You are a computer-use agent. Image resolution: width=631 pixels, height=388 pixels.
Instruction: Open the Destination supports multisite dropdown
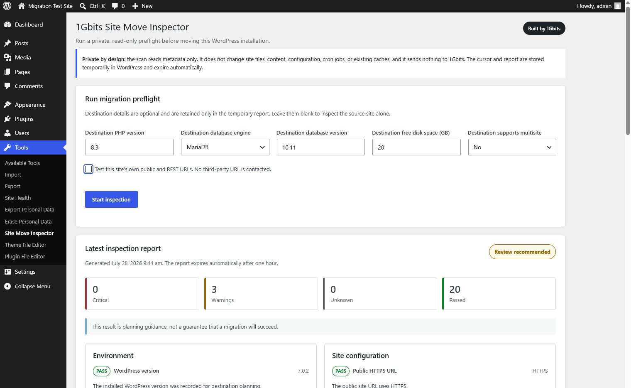[x=512, y=147]
